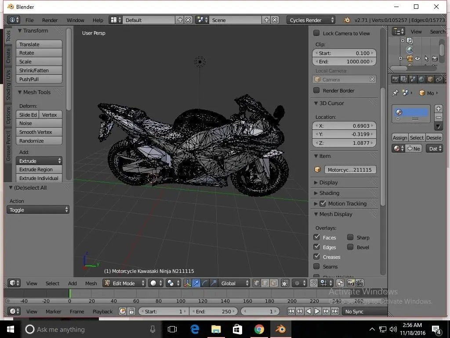The width and height of the screenshot is (450, 338).
Task: Open the 3D View editor type selector
Action: (x=14, y=283)
